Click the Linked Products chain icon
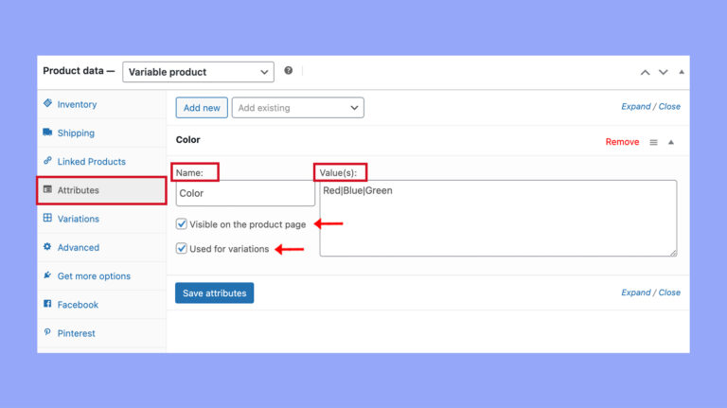Image resolution: width=727 pixels, height=408 pixels. click(x=47, y=161)
